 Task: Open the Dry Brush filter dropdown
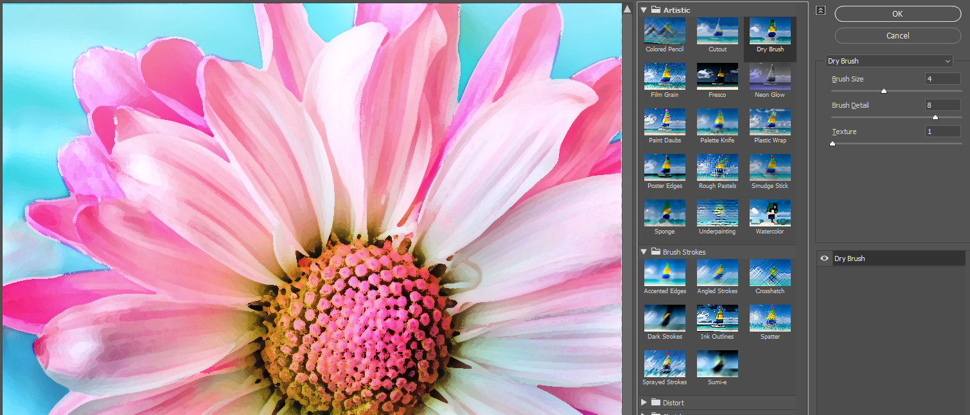[888, 61]
